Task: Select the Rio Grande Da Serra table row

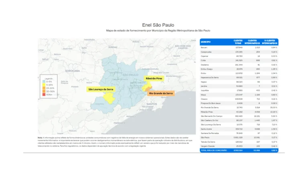Action: pos(239,108)
